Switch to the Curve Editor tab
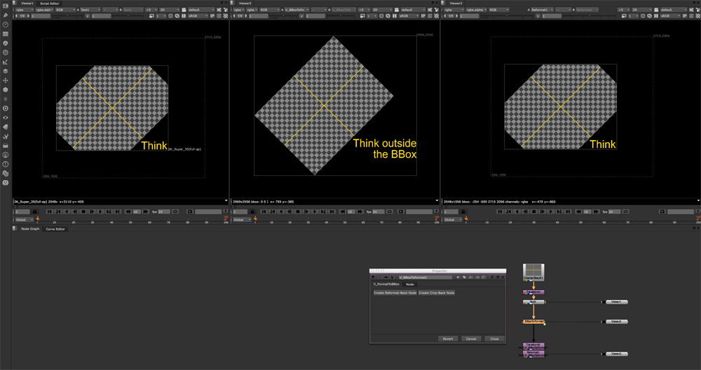 click(x=55, y=228)
